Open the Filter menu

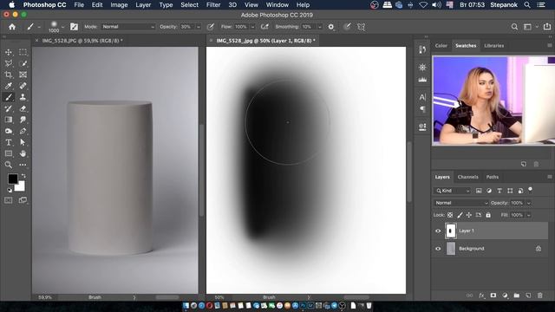tap(213, 5)
